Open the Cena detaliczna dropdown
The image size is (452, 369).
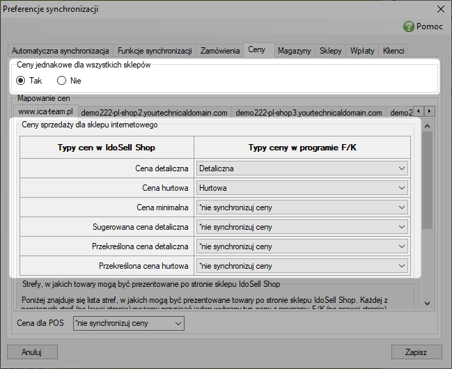(302, 168)
